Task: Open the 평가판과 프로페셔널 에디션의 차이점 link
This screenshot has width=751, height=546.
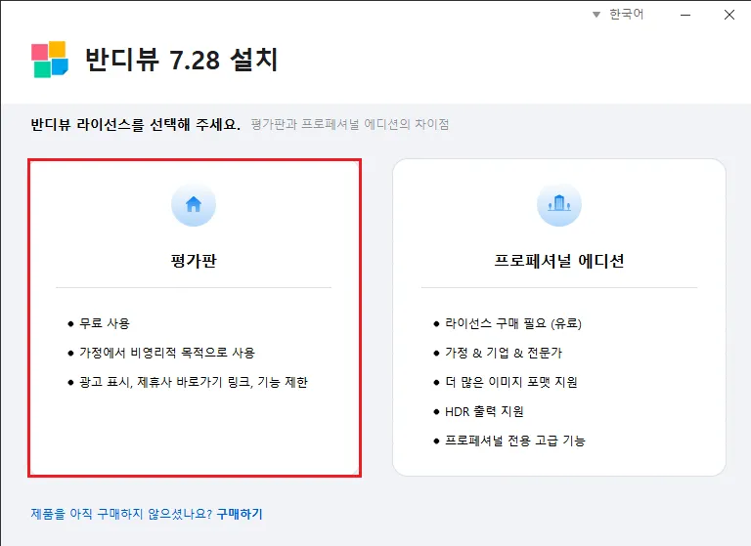Action: coord(350,124)
